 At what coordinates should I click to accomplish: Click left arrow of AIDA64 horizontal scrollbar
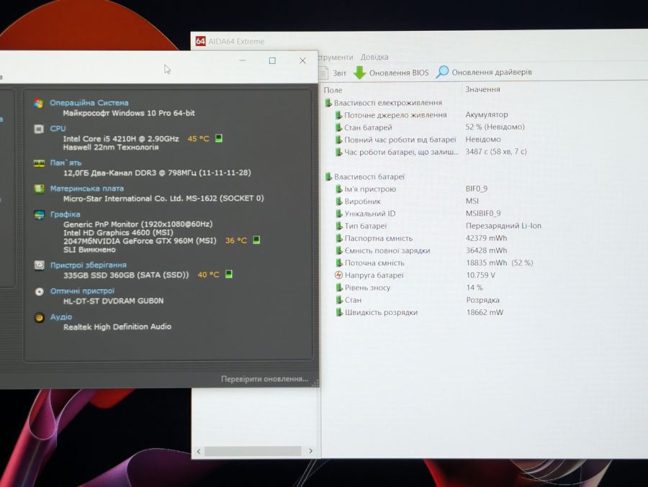[x=199, y=451]
